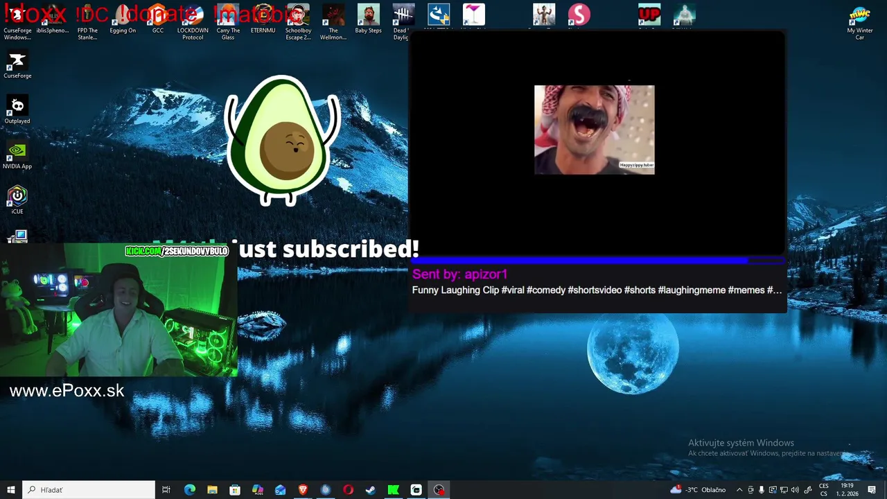Screen dimensions: 887x499
Task: Open Microsoft 365 Copilot taskbar icon
Action: coord(258,490)
